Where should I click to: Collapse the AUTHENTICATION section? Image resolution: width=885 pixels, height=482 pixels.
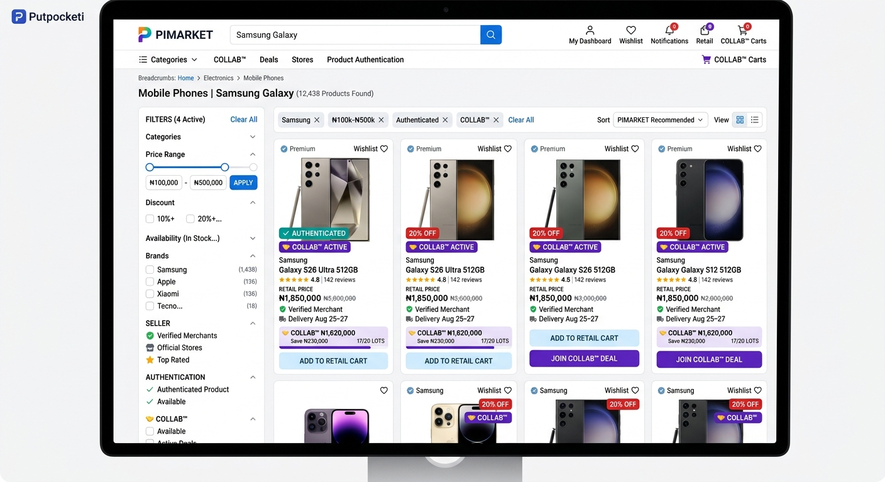[x=253, y=377]
